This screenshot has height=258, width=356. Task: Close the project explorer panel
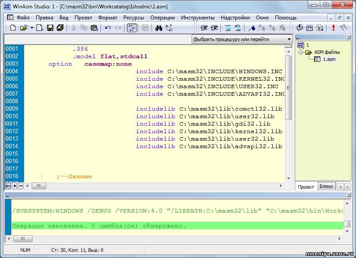point(349,37)
